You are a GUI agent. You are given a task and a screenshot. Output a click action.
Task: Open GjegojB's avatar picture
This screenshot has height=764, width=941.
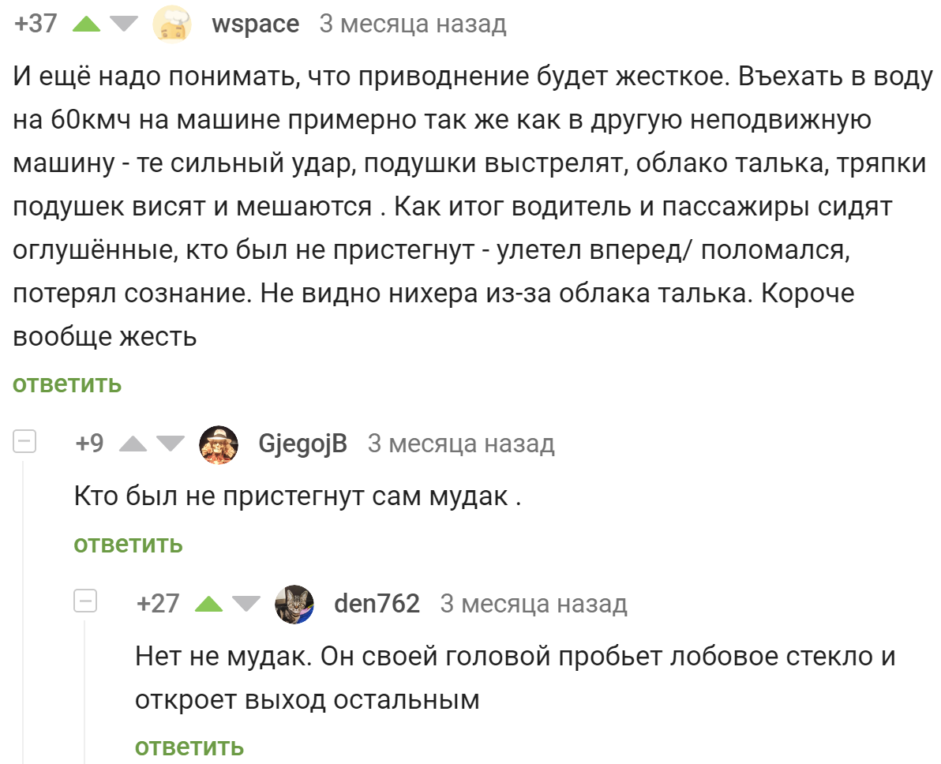point(219,444)
